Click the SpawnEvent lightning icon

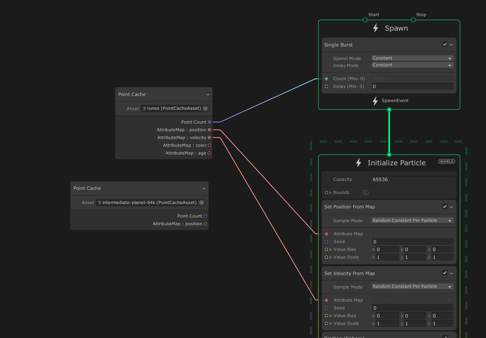[x=375, y=100]
